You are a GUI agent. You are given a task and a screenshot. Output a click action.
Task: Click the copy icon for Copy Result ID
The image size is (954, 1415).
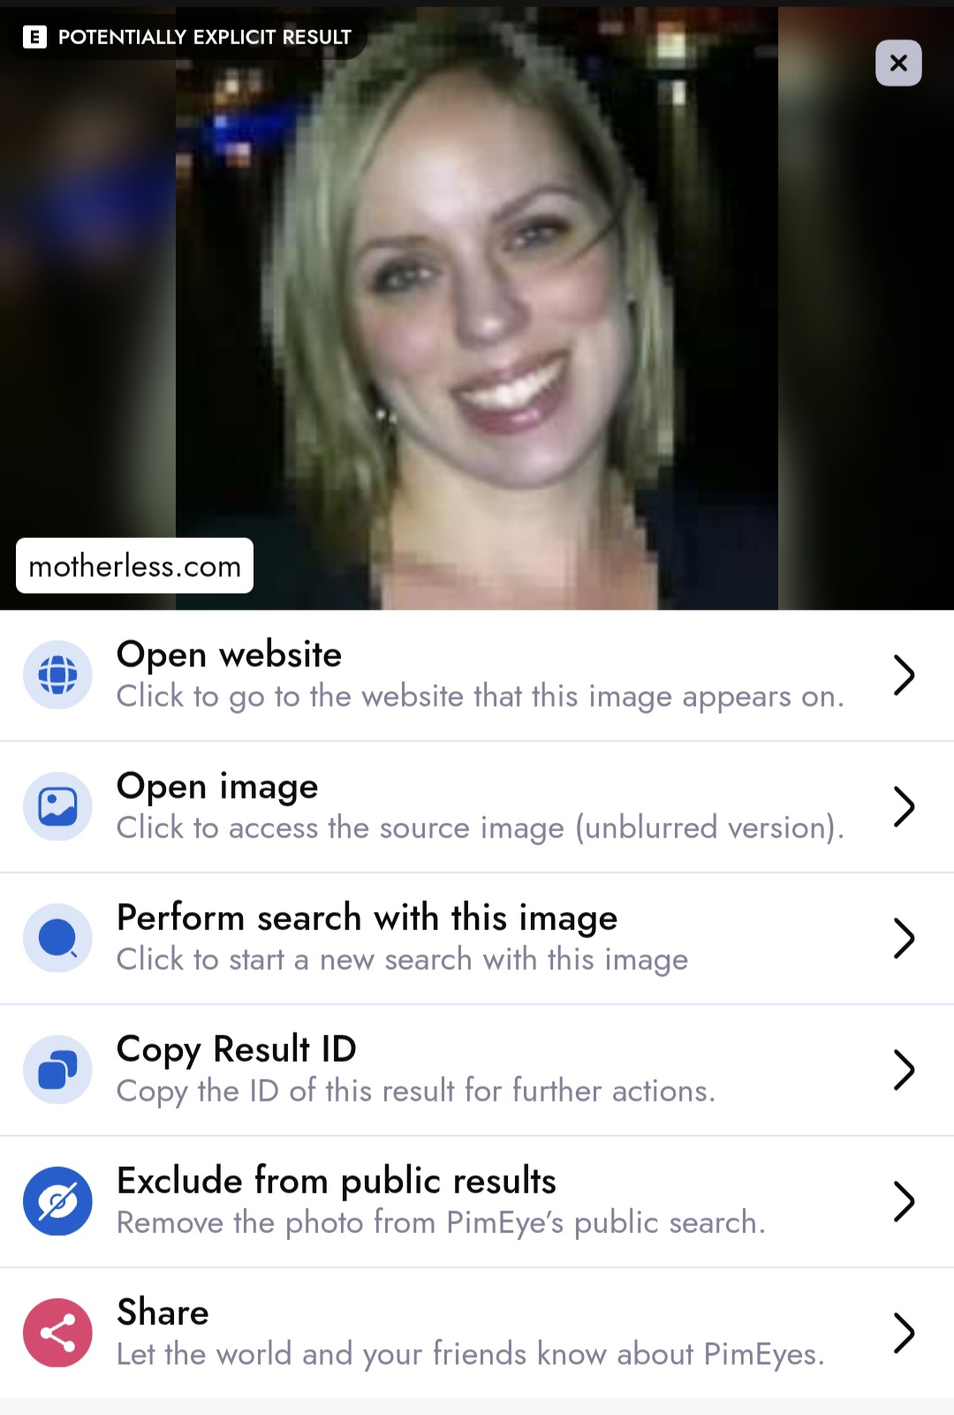click(57, 1070)
